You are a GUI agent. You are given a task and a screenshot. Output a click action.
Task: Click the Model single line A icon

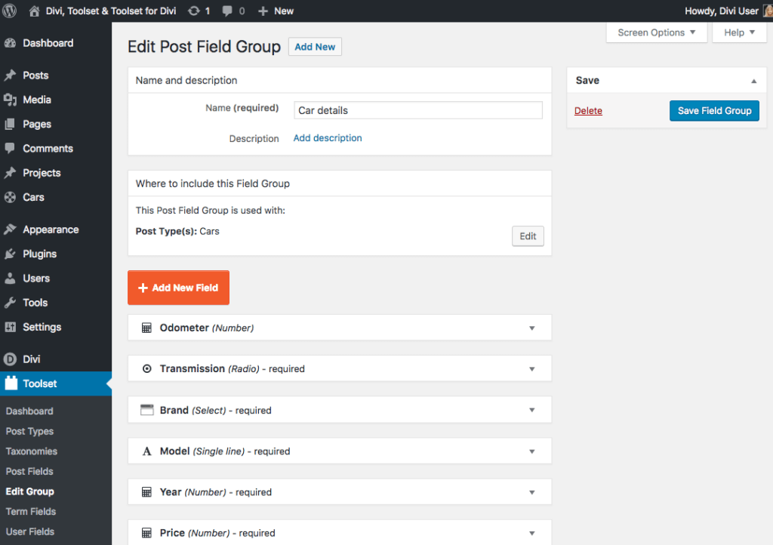[147, 451]
